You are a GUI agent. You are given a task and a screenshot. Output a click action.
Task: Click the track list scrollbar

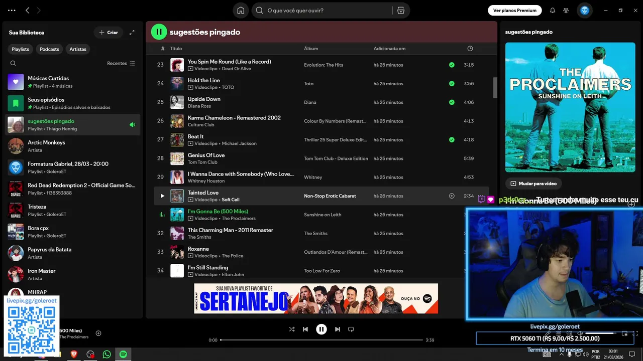tap(495, 88)
